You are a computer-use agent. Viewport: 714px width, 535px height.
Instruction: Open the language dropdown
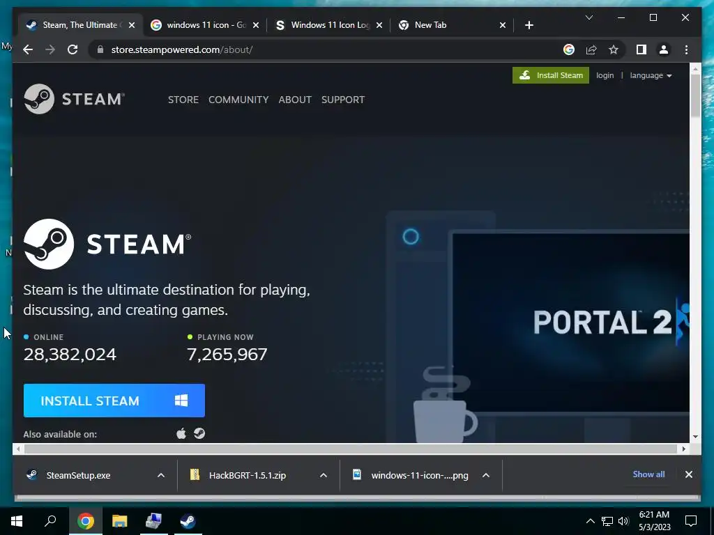(651, 75)
